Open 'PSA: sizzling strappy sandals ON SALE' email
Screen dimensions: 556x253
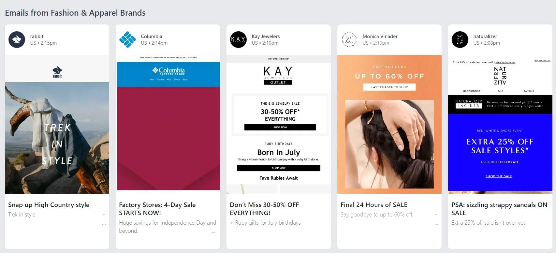(x=499, y=209)
